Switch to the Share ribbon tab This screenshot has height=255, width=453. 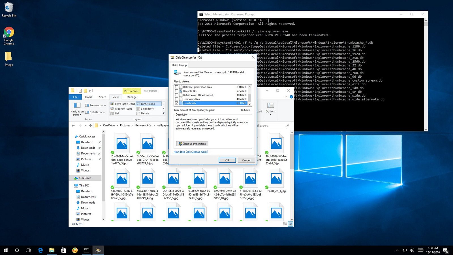coord(102,97)
